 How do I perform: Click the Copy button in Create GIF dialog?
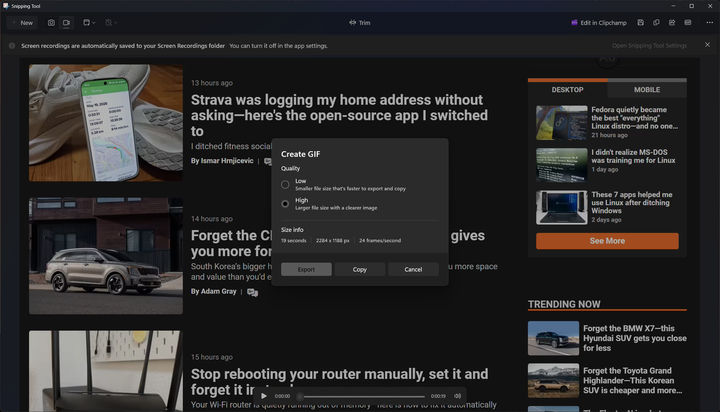pyautogui.click(x=360, y=269)
